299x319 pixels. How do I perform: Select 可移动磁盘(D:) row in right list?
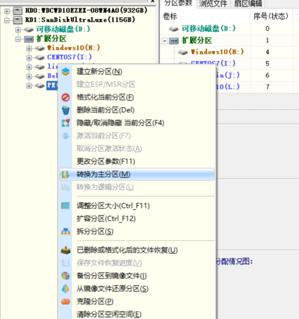pos(229,28)
